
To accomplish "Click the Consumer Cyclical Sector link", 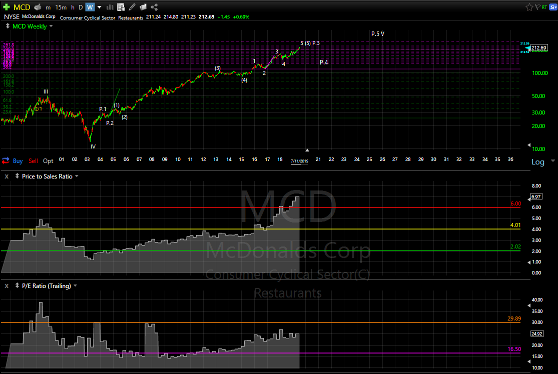I will point(88,18).
